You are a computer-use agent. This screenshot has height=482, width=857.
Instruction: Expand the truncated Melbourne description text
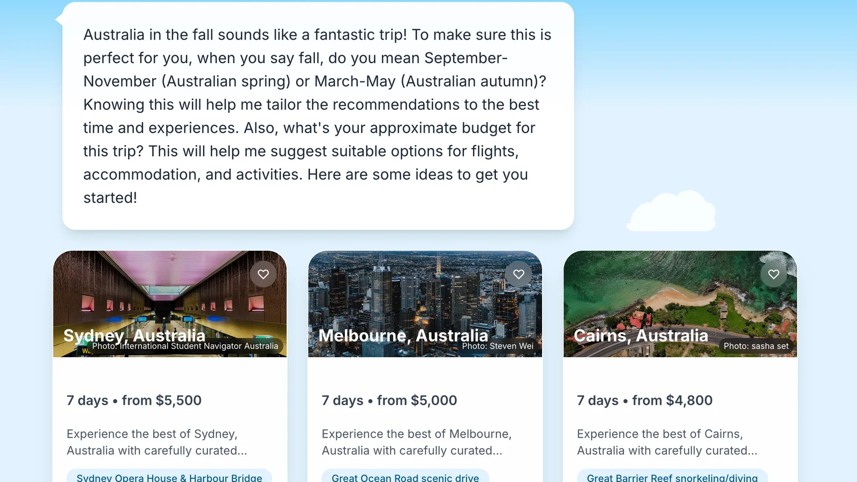(x=417, y=442)
